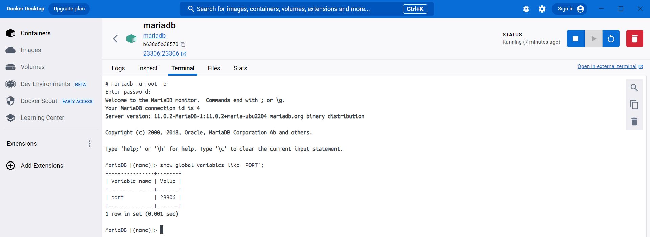The image size is (650, 237).
Task: Click the Docker Desktop title
Action: coord(25,9)
